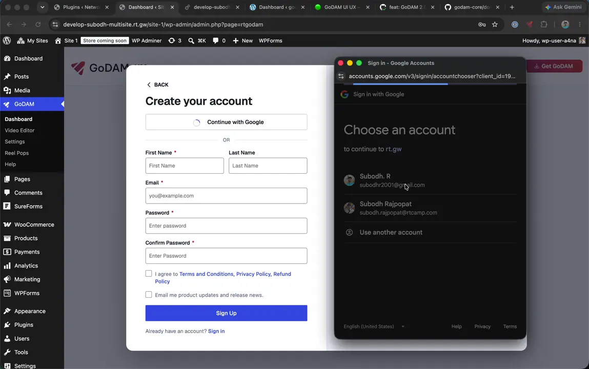Open Comments in the sidebar
Screen dimensions: 589x369
(x=28, y=193)
